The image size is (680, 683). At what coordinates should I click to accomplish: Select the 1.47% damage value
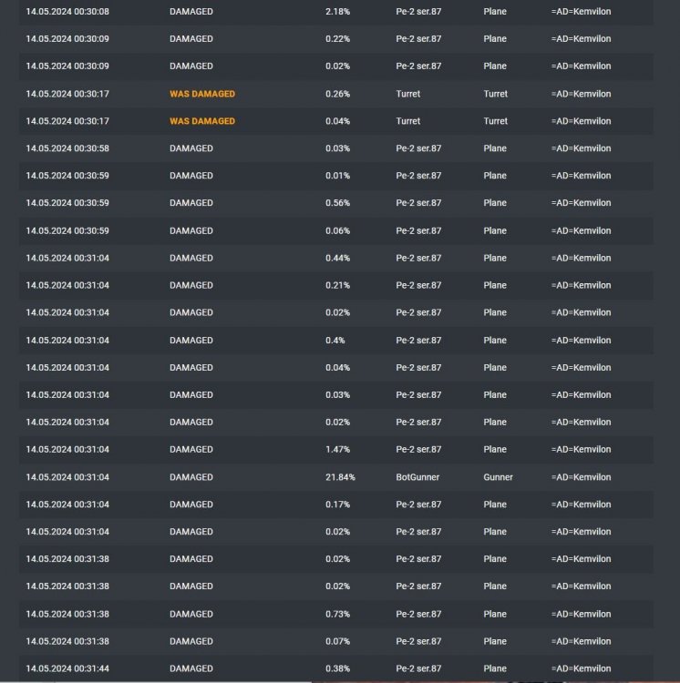tap(337, 450)
